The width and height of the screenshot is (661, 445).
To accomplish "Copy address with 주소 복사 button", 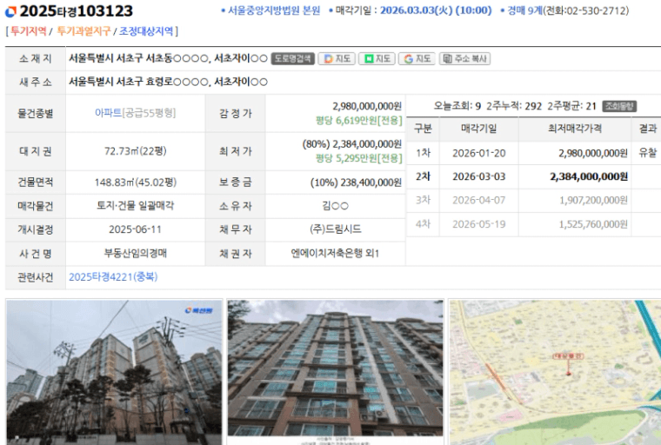I will (x=464, y=58).
